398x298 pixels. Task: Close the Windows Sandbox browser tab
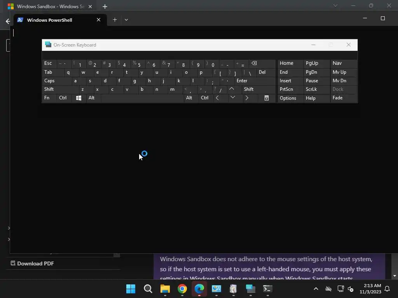point(90,7)
